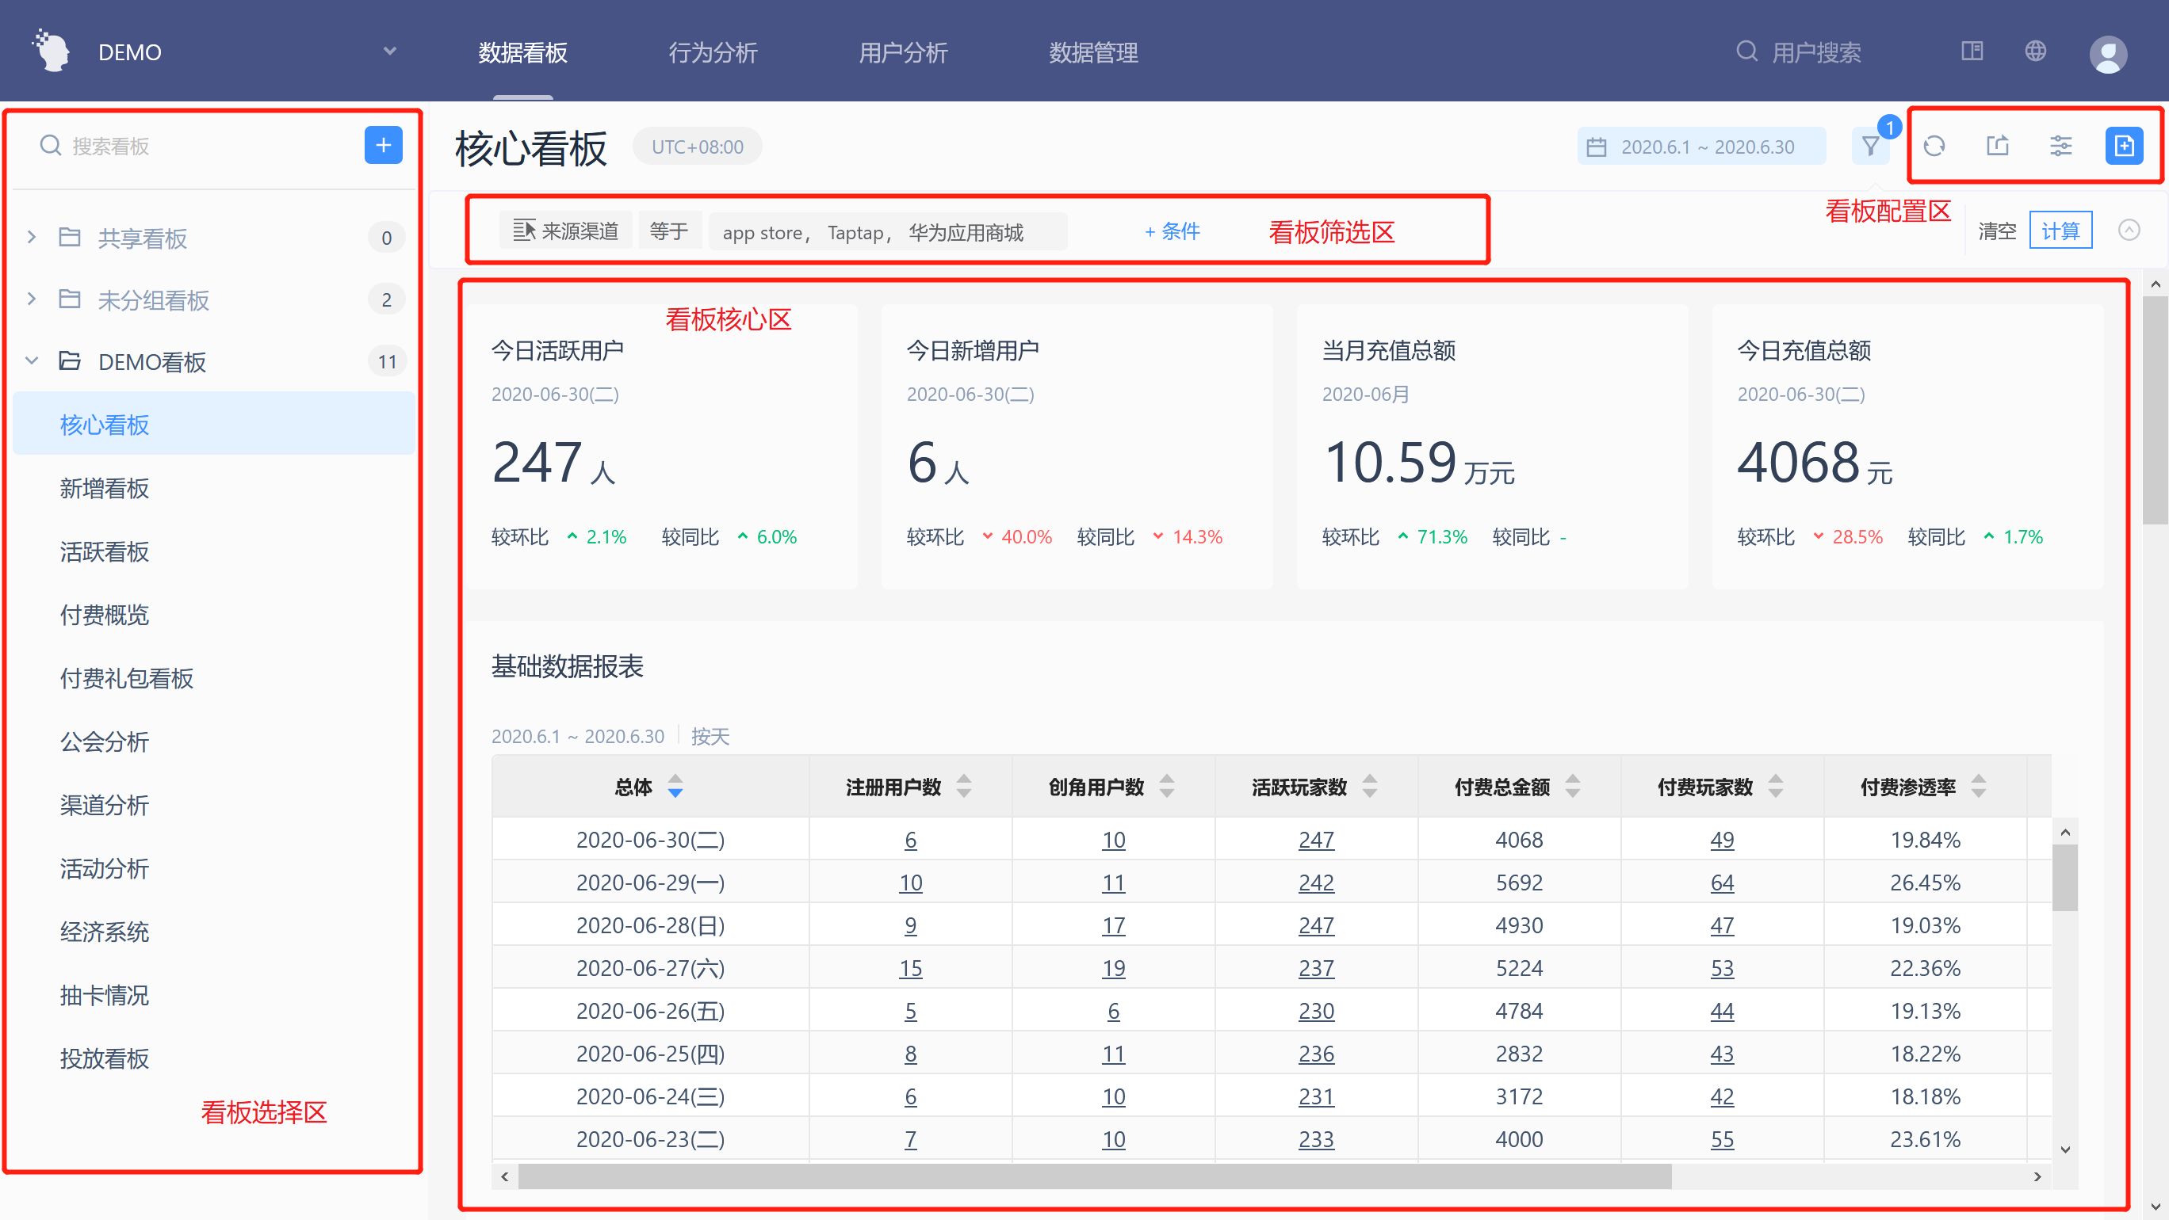The width and height of the screenshot is (2169, 1220).
Task: Click the user search magnifier icon
Action: pyautogui.click(x=1747, y=51)
